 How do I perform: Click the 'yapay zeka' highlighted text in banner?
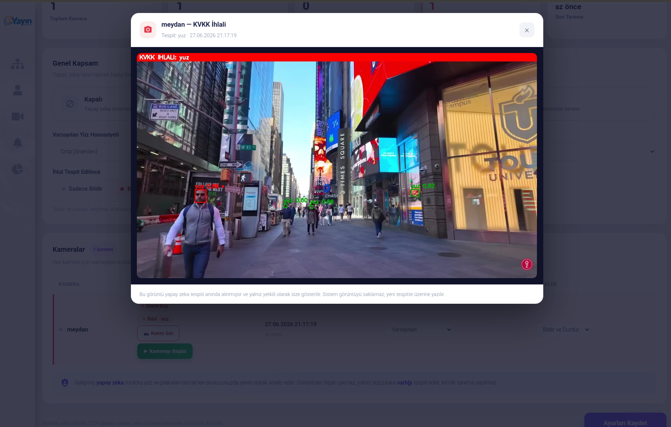110,383
